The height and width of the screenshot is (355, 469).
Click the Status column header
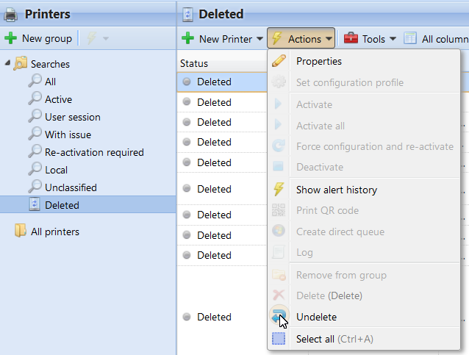coord(194,64)
